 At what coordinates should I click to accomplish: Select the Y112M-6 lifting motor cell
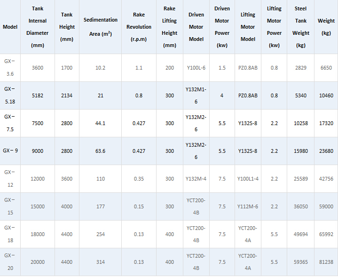[248, 206]
